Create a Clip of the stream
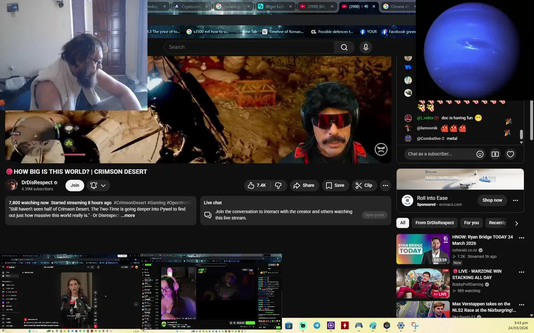Image resolution: width=534 pixels, height=333 pixels. click(x=364, y=185)
